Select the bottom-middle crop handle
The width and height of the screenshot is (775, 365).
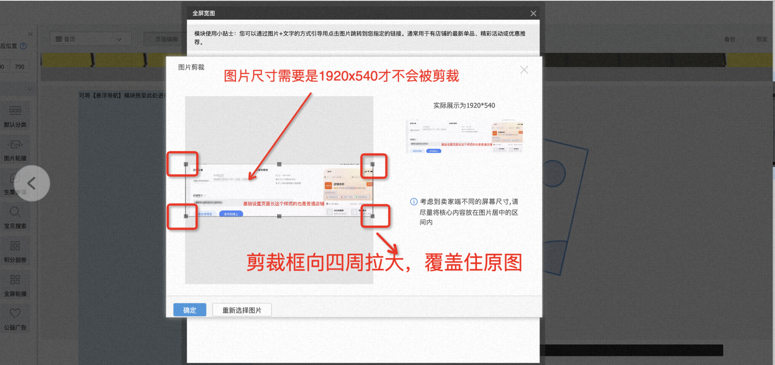click(x=279, y=216)
